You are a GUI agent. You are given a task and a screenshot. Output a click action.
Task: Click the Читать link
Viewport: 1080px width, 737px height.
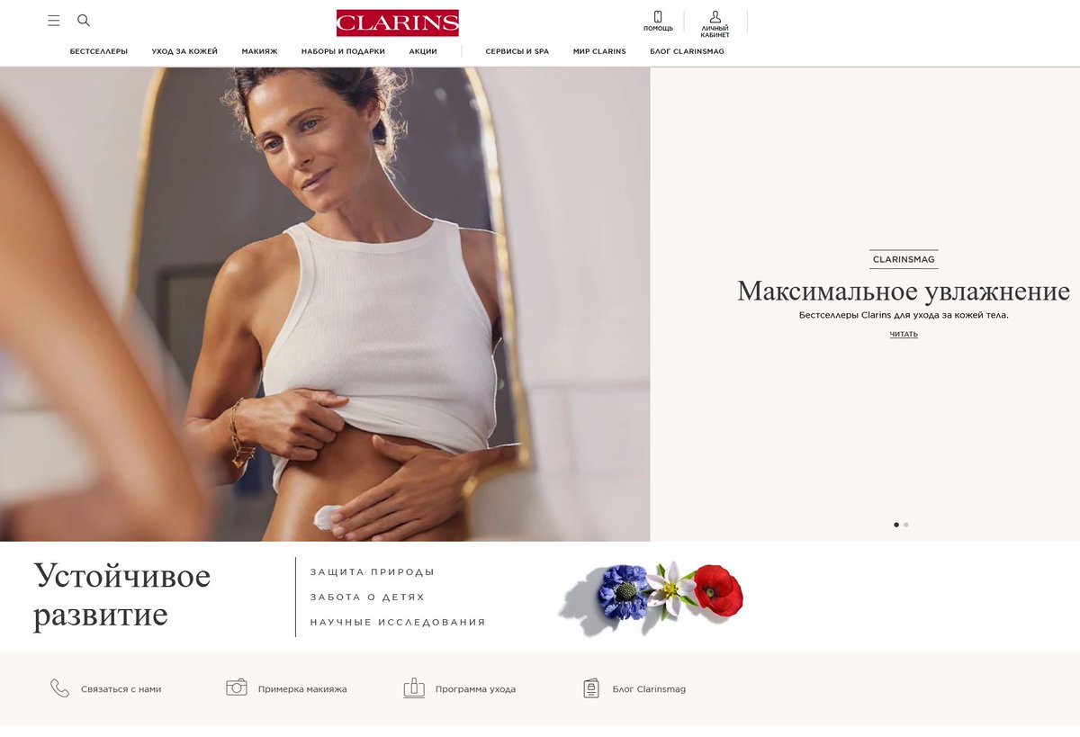pyautogui.click(x=904, y=334)
